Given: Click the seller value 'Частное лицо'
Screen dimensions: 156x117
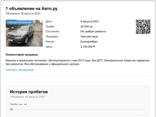Looking at the screenshot, I should pos(89,37).
